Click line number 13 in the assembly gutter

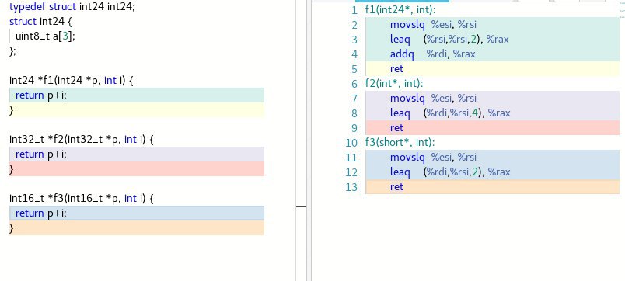351,186
